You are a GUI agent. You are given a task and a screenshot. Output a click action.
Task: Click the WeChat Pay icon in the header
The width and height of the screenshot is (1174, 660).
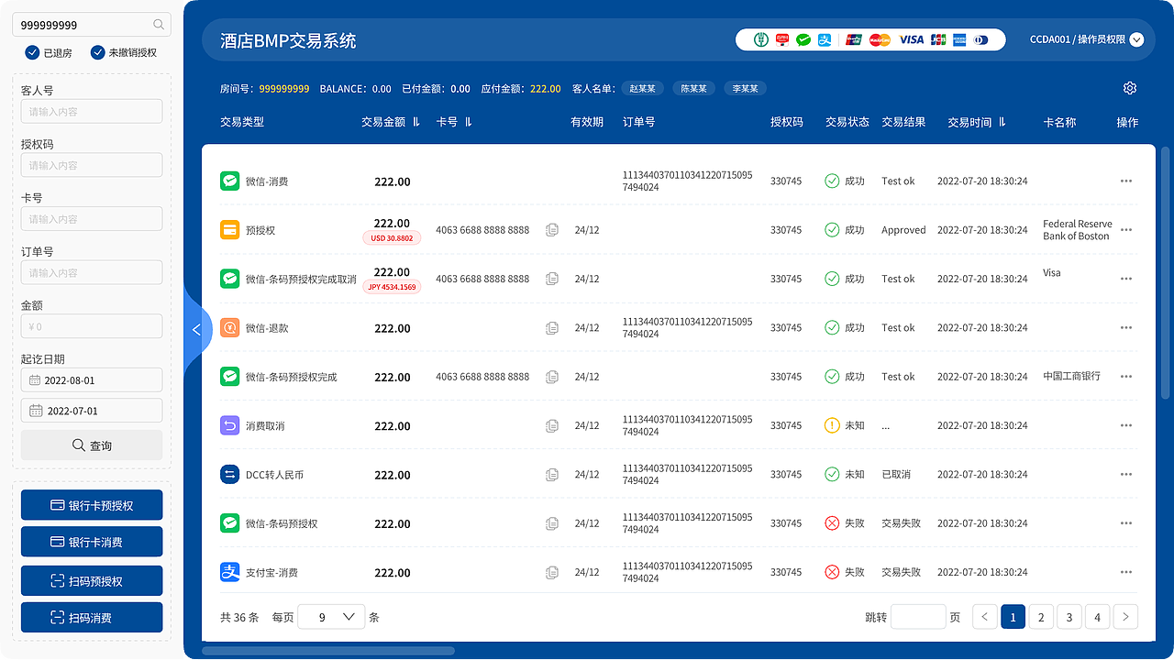803,39
